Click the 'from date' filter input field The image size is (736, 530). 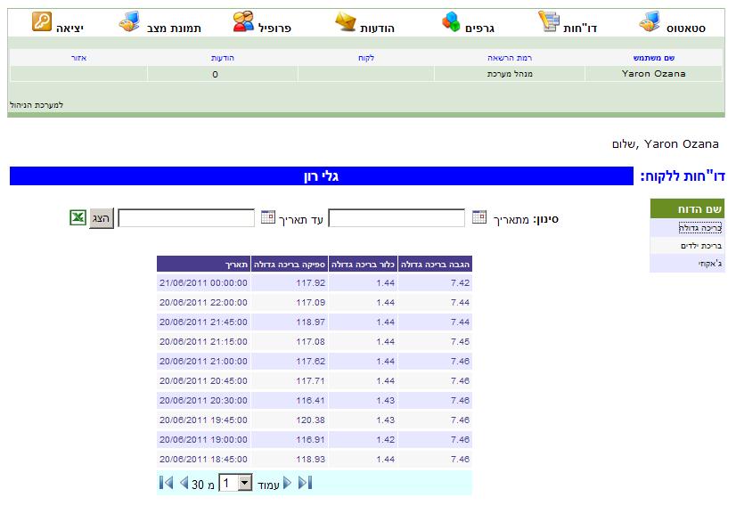(x=397, y=218)
